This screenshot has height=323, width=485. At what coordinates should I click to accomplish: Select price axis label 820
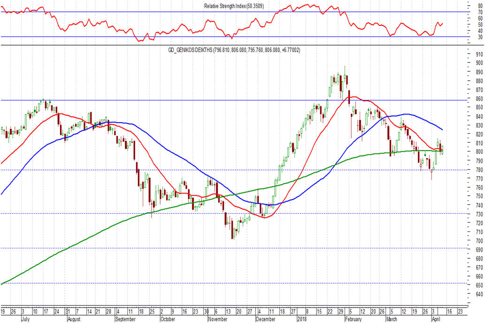tap(479, 134)
